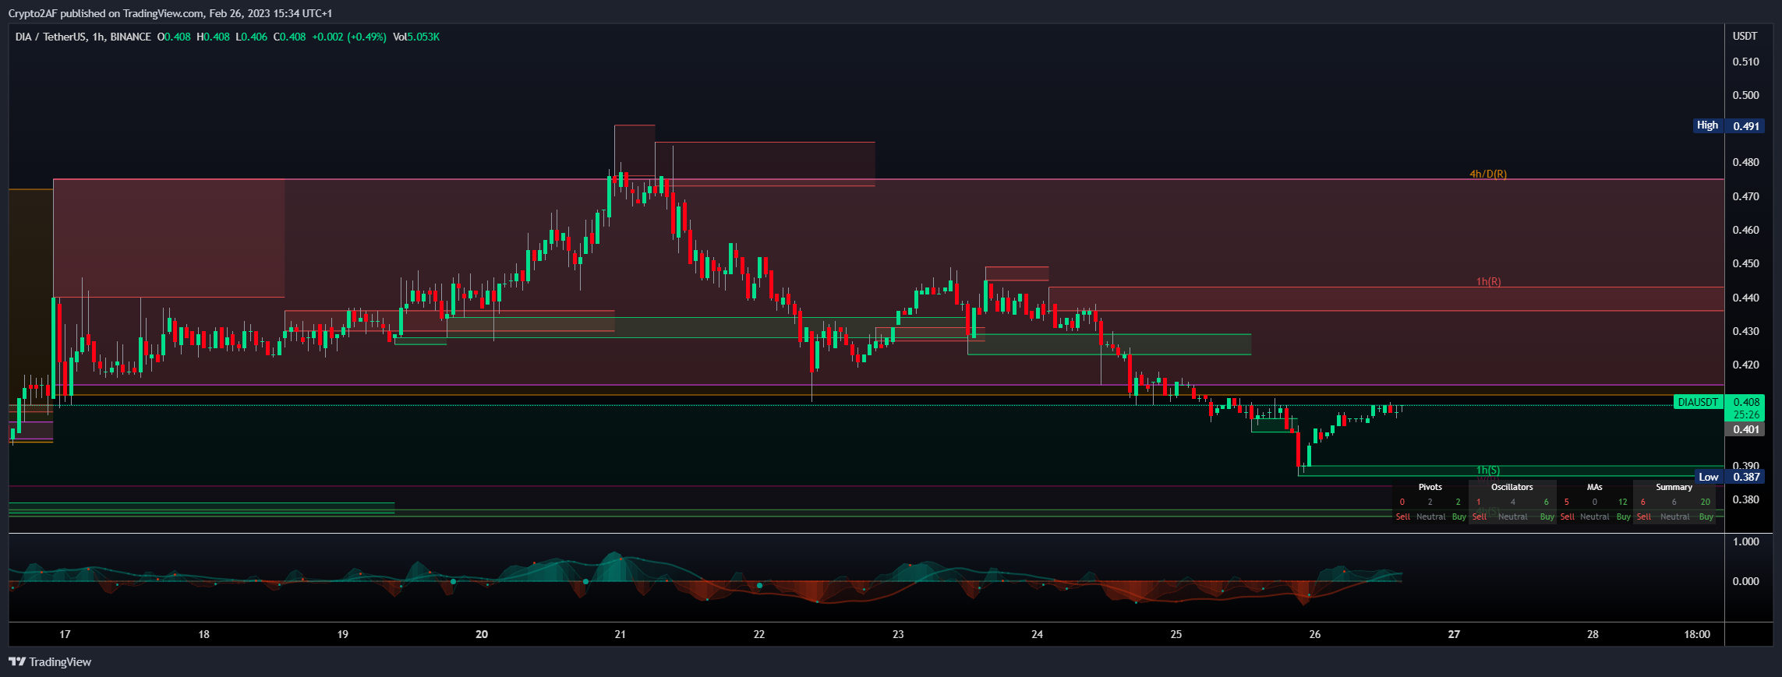Click the Oscillators header in ratings table

pyautogui.click(x=1512, y=487)
